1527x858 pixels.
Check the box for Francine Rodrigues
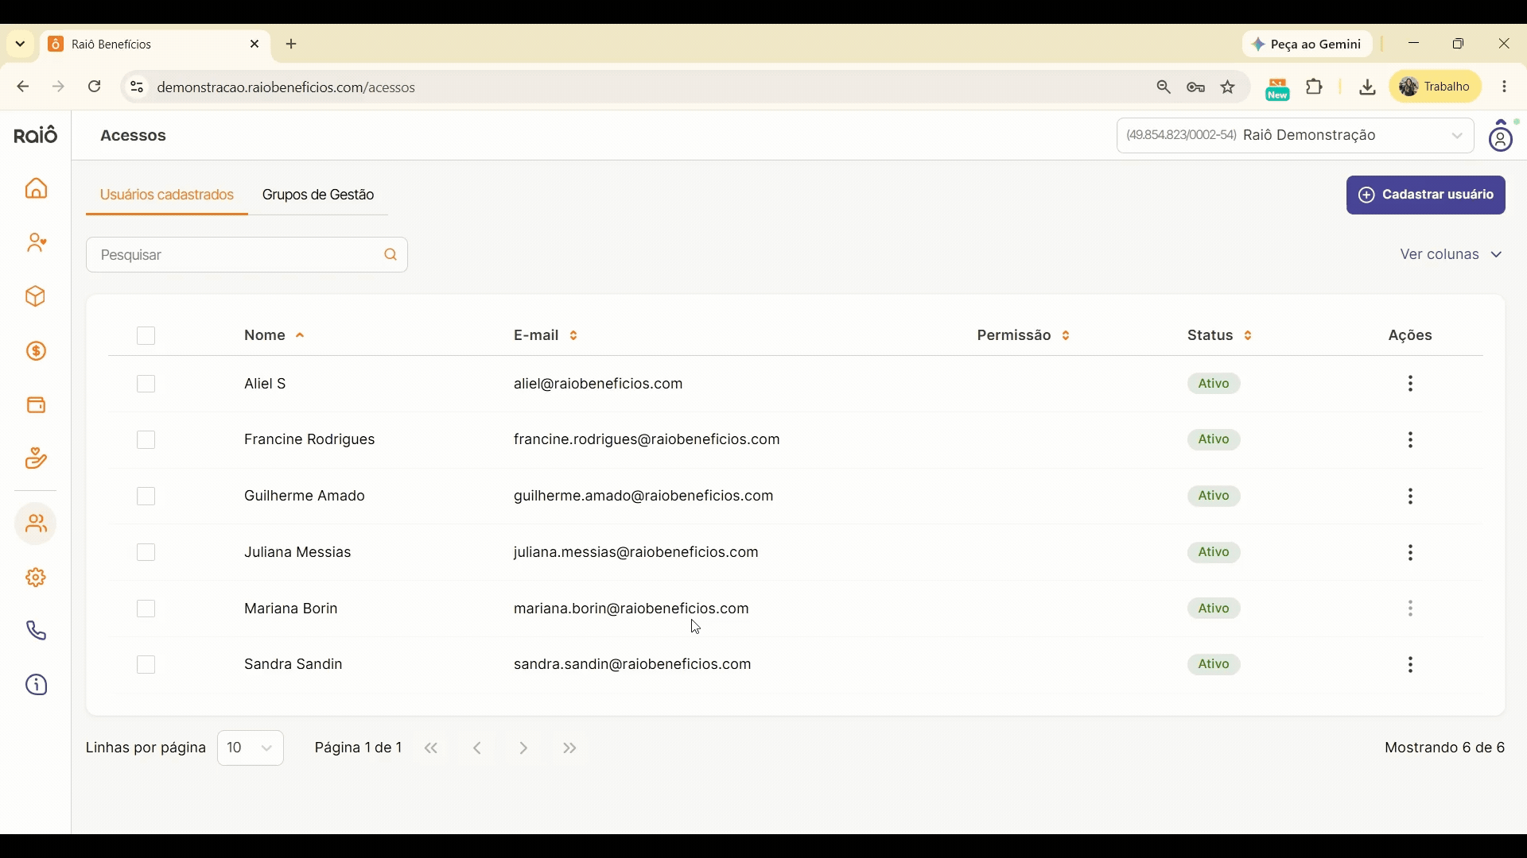[146, 442]
